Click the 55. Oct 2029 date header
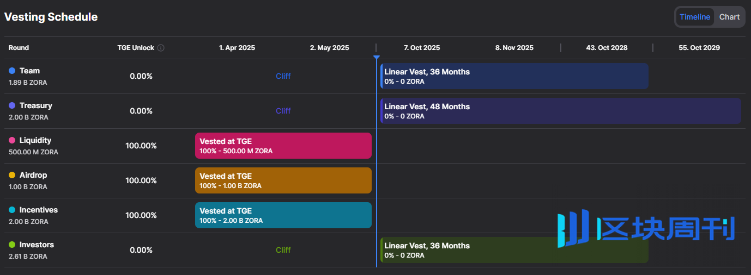The height and width of the screenshot is (275, 751). [x=699, y=48]
